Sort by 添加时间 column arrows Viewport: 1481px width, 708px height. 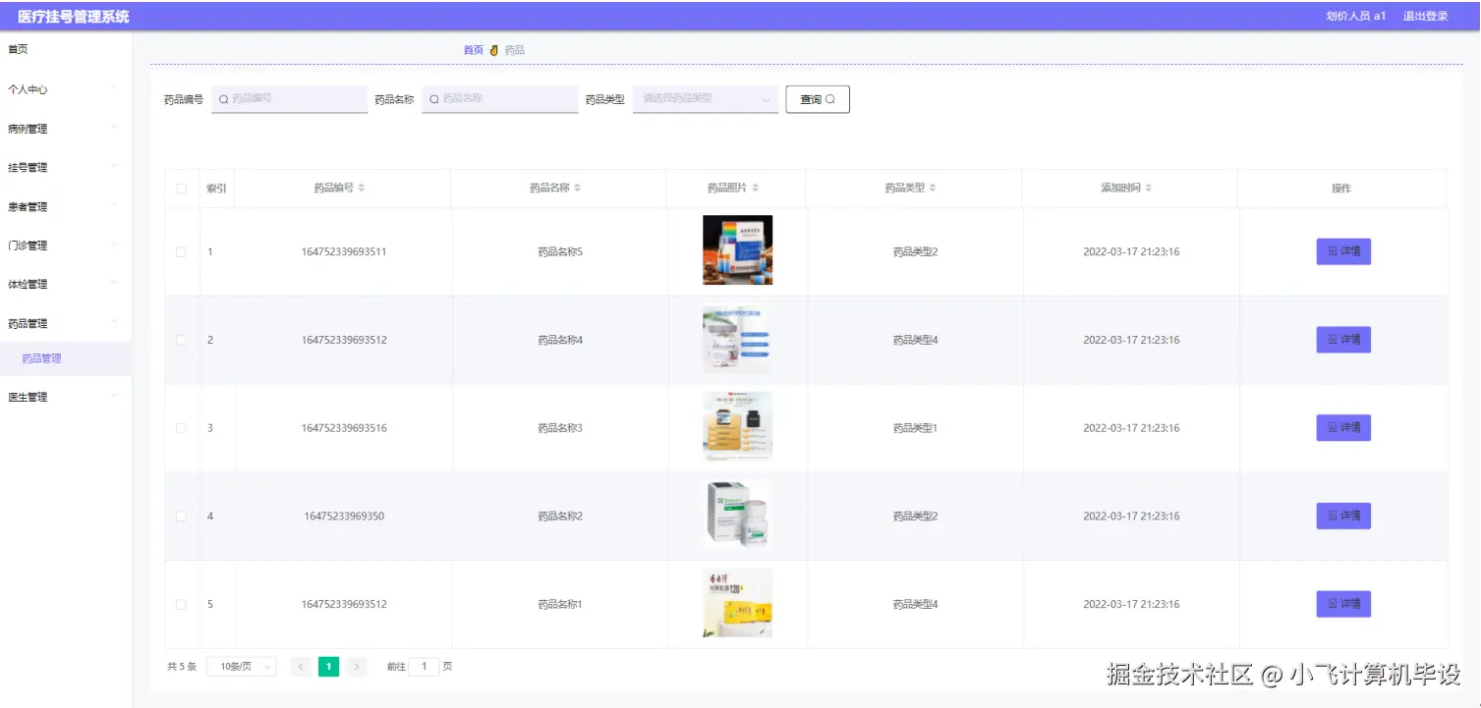pyautogui.click(x=1149, y=189)
